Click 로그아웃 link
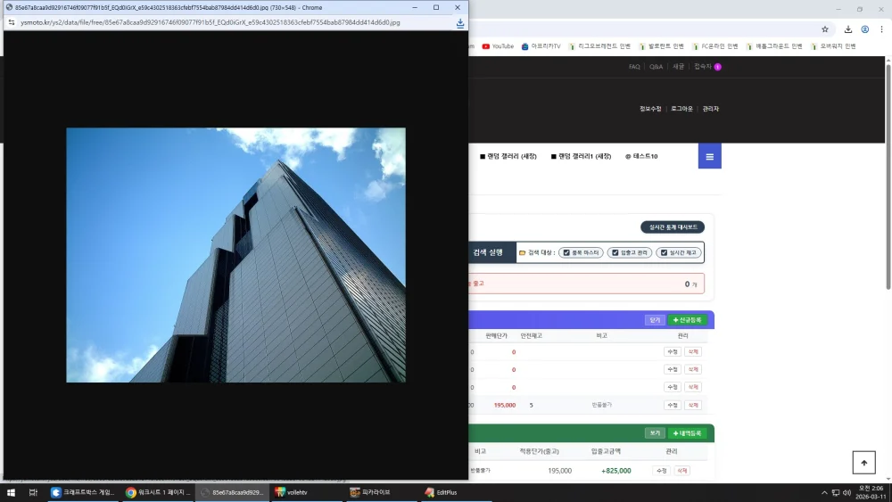Viewport: 892px width, 502px height. 681,109
